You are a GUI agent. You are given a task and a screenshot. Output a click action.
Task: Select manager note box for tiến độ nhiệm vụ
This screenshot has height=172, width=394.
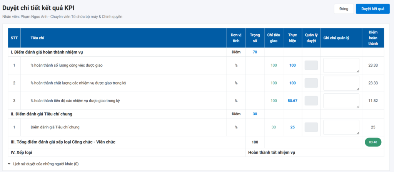tap(341, 101)
